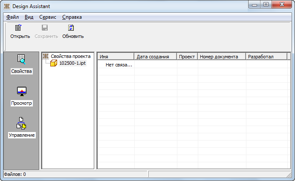Select the Свойства проекта tree root
Screen dimensions: 295x181
point(70,56)
